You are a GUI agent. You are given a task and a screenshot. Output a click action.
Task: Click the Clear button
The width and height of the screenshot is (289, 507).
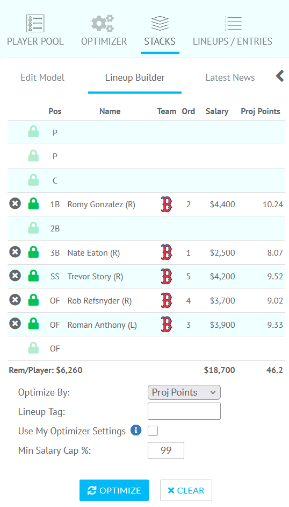[186, 490]
